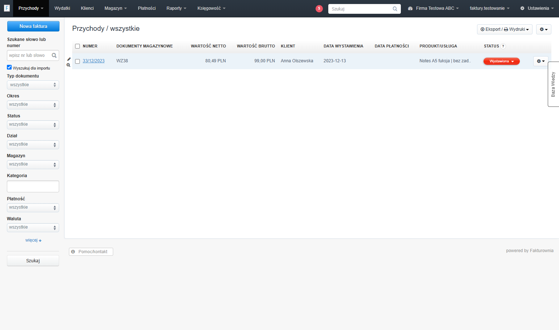Viewport: 559px width, 330px height.
Task: Click the magnifier icon in sidebar search field
Action: pyautogui.click(x=54, y=55)
